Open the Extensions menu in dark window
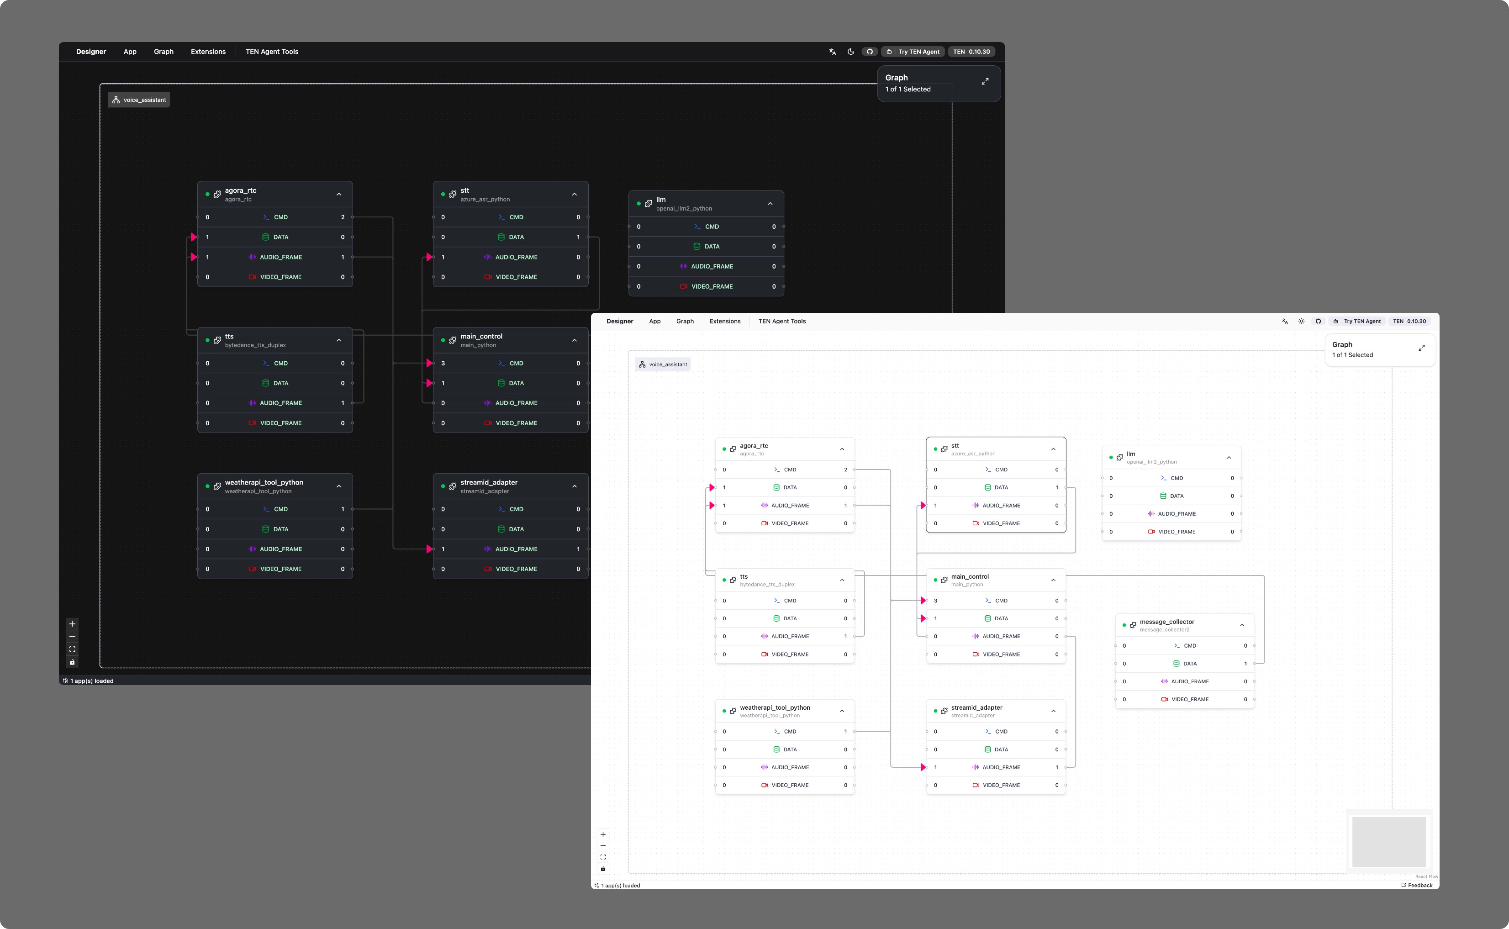1509x929 pixels. click(208, 52)
